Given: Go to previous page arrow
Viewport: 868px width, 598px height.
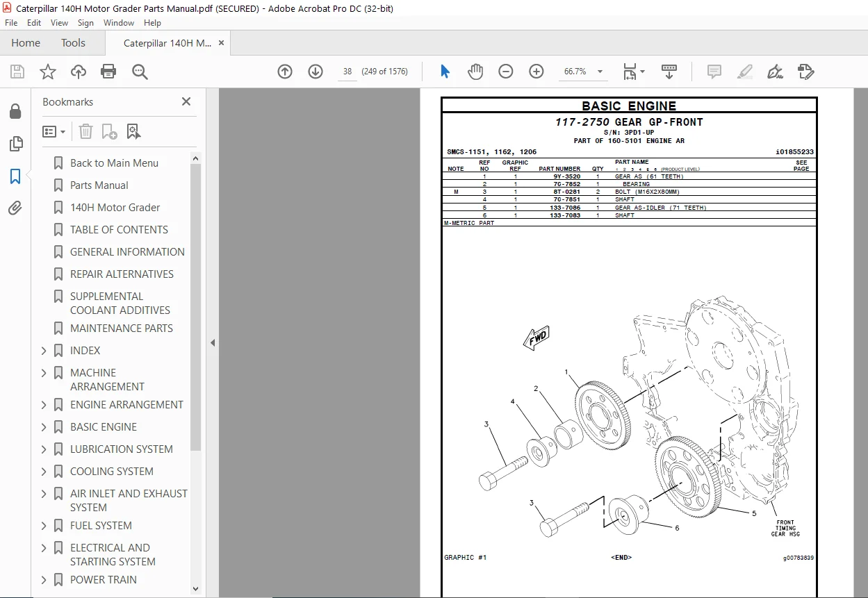Looking at the screenshot, I should (284, 72).
